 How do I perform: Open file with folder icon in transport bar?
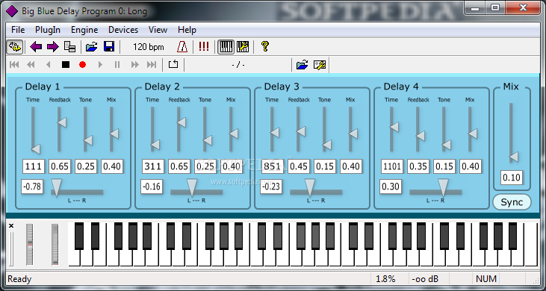point(302,65)
